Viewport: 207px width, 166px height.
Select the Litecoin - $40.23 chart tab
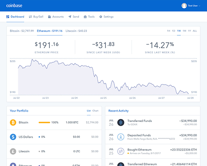pyautogui.click(x=76, y=31)
